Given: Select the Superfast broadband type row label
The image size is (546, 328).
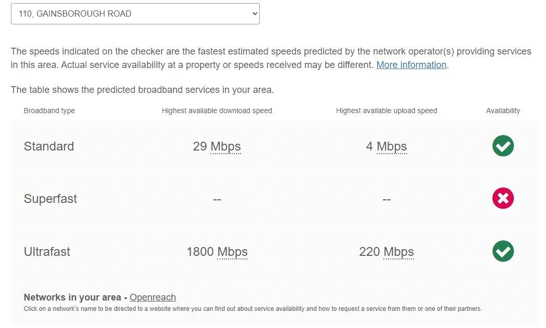Looking at the screenshot, I should (50, 199).
